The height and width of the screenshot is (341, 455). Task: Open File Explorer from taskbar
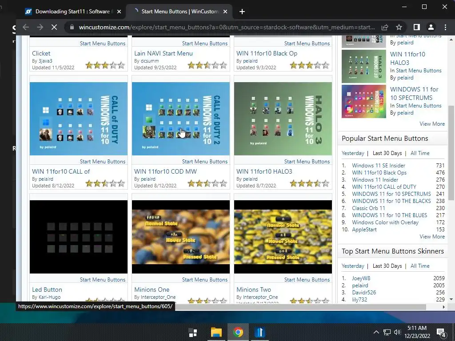click(216, 332)
